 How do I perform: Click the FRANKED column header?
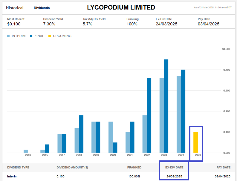click(134, 167)
